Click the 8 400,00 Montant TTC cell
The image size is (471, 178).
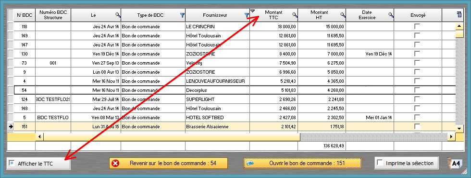coord(273,54)
